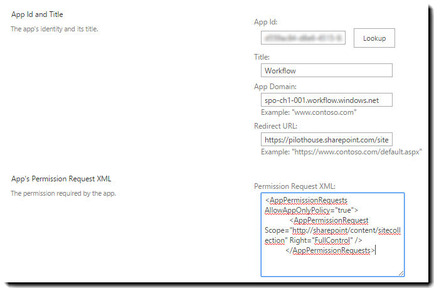Click the 'App Id:' label
Viewport: 434px width, 288px height.
coord(266,22)
